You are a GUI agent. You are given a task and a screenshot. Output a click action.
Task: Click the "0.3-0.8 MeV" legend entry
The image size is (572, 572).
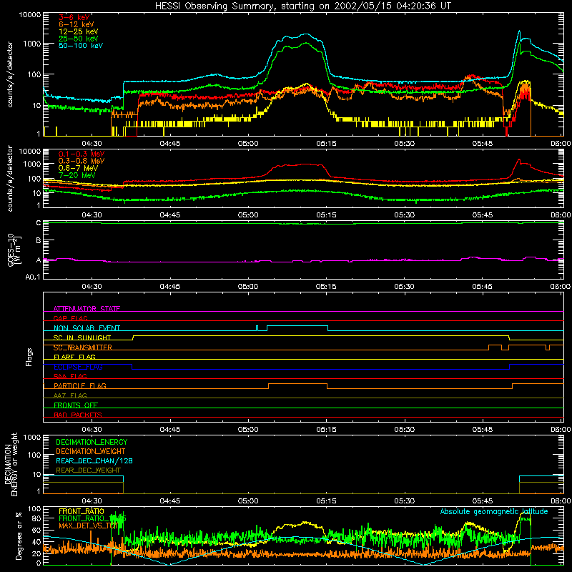click(x=82, y=161)
